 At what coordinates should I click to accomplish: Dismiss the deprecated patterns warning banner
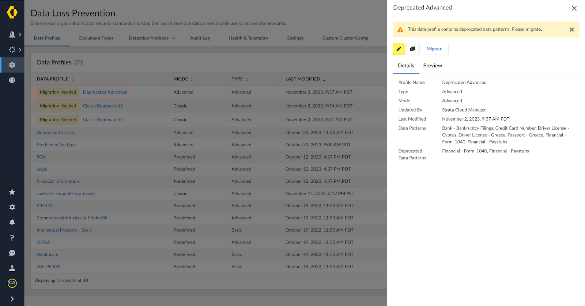click(571, 30)
